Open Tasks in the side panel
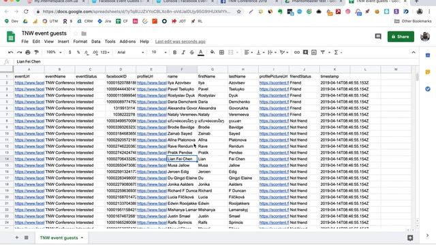 [x=428, y=89]
